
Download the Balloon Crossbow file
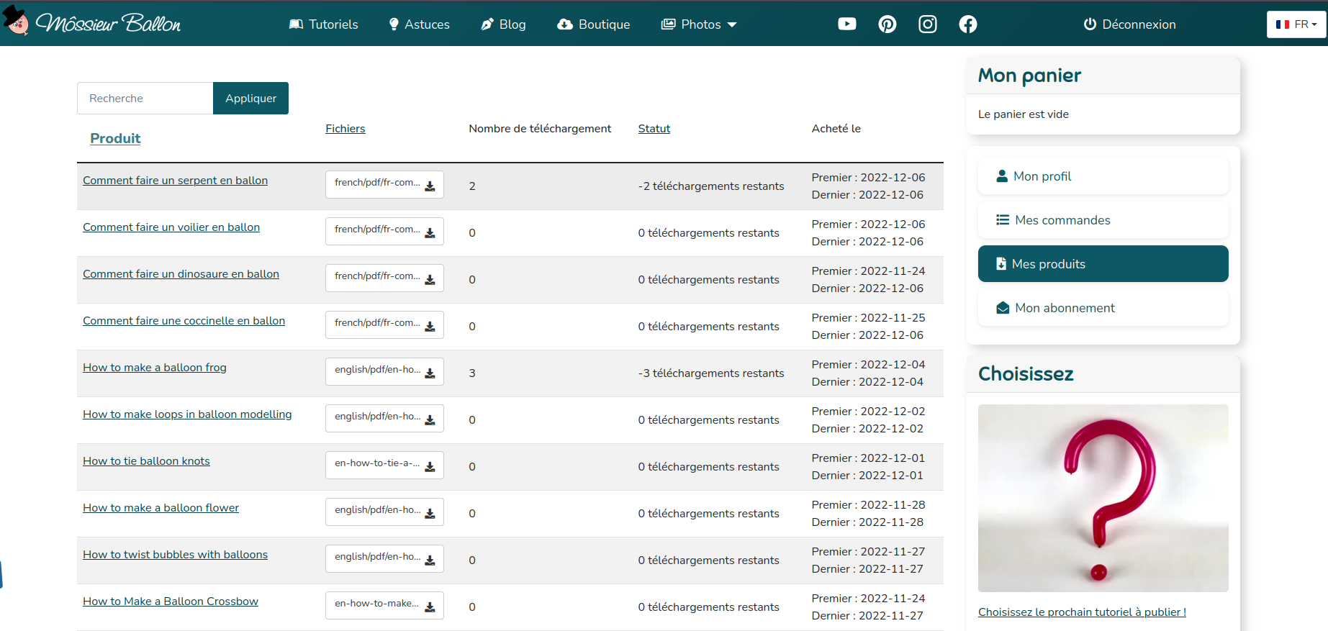click(x=384, y=605)
